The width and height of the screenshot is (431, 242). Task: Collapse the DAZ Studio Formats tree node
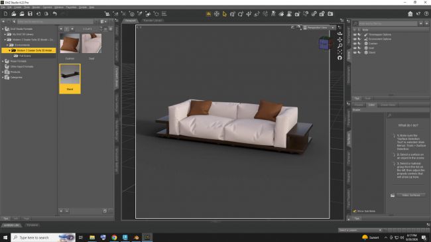click(x=3, y=29)
